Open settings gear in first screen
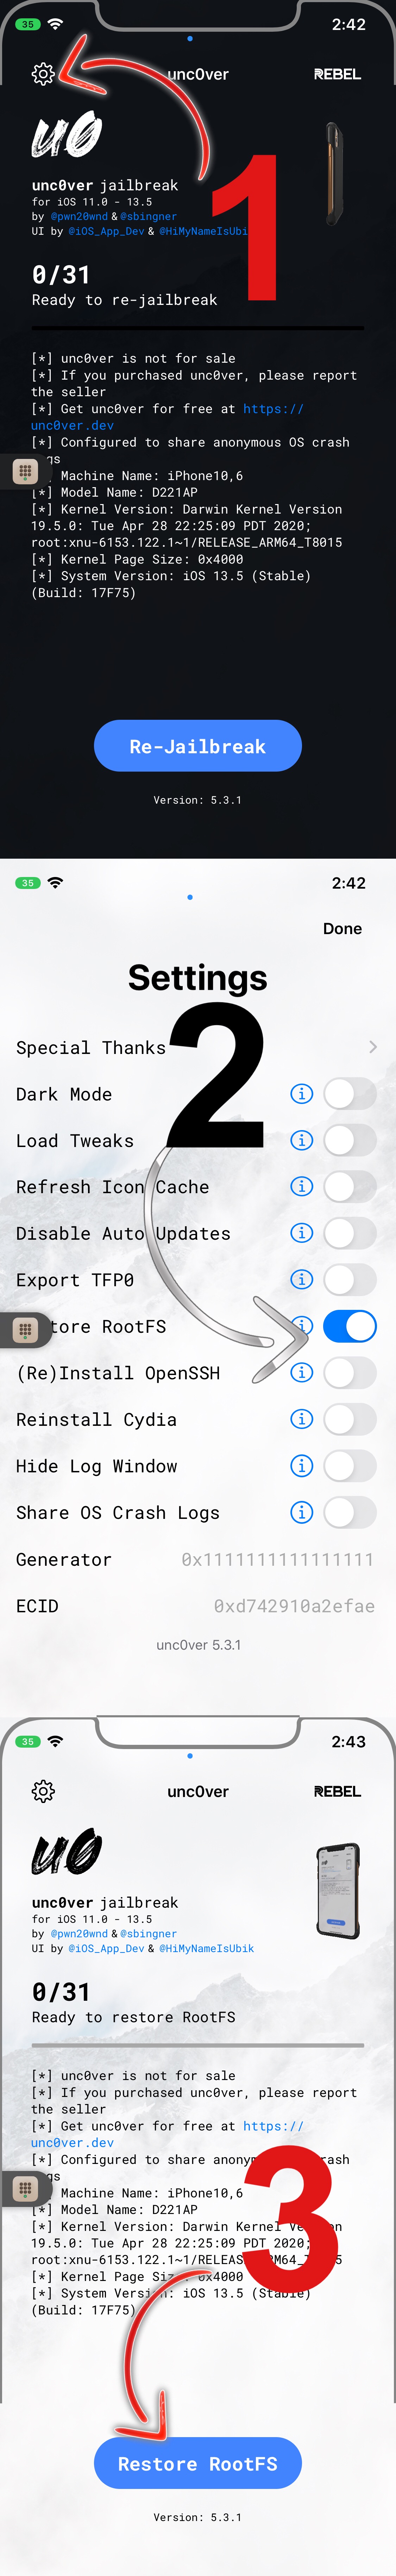396x2576 pixels. point(43,74)
